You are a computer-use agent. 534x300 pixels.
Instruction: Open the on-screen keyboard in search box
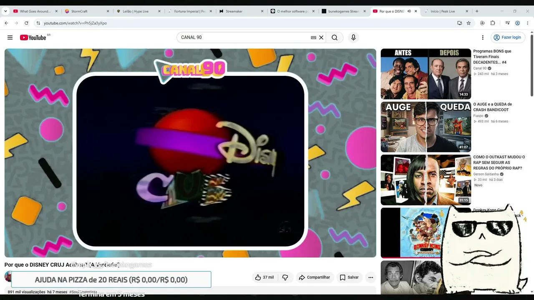point(313,37)
